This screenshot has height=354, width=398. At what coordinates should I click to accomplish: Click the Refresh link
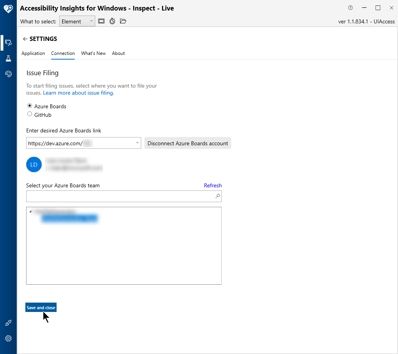213,185
